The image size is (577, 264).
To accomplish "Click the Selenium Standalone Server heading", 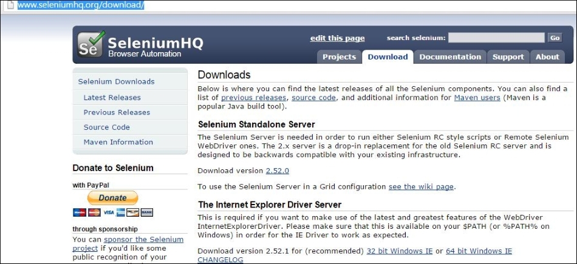I will pos(256,124).
